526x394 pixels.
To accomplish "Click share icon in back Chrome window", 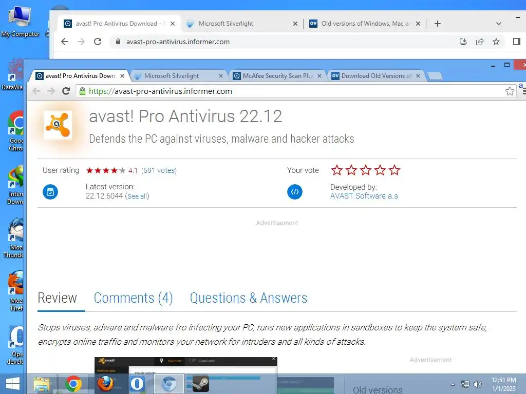I will [x=480, y=42].
